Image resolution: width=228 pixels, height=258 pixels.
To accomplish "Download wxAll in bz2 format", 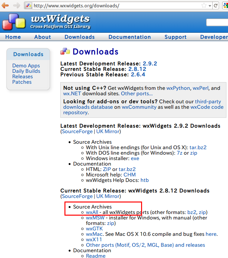I will tap(192, 212).
